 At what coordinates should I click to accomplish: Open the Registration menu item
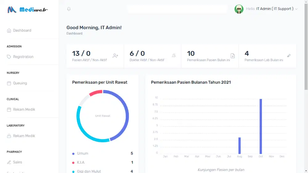click(23, 57)
